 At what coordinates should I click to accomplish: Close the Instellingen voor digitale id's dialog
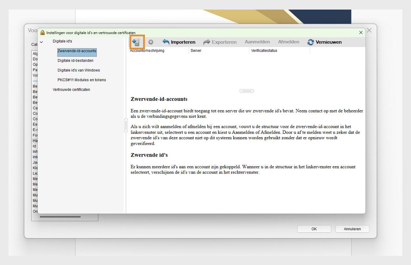(361, 32)
